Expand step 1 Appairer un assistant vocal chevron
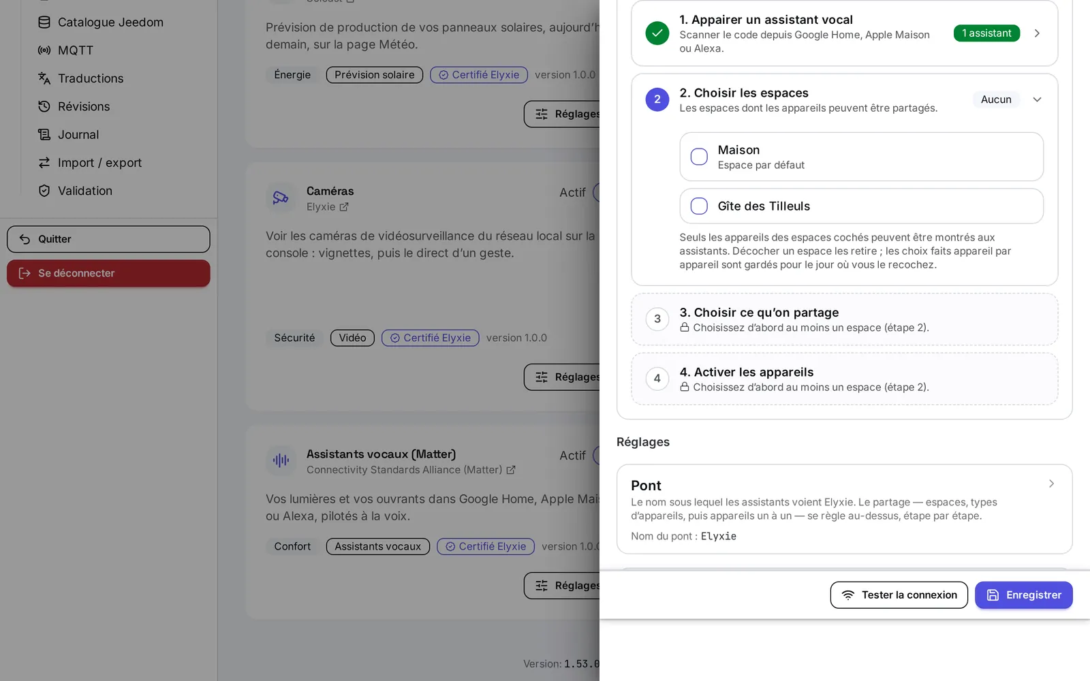The width and height of the screenshot is (1090, 681). (x=1037, y=33)
